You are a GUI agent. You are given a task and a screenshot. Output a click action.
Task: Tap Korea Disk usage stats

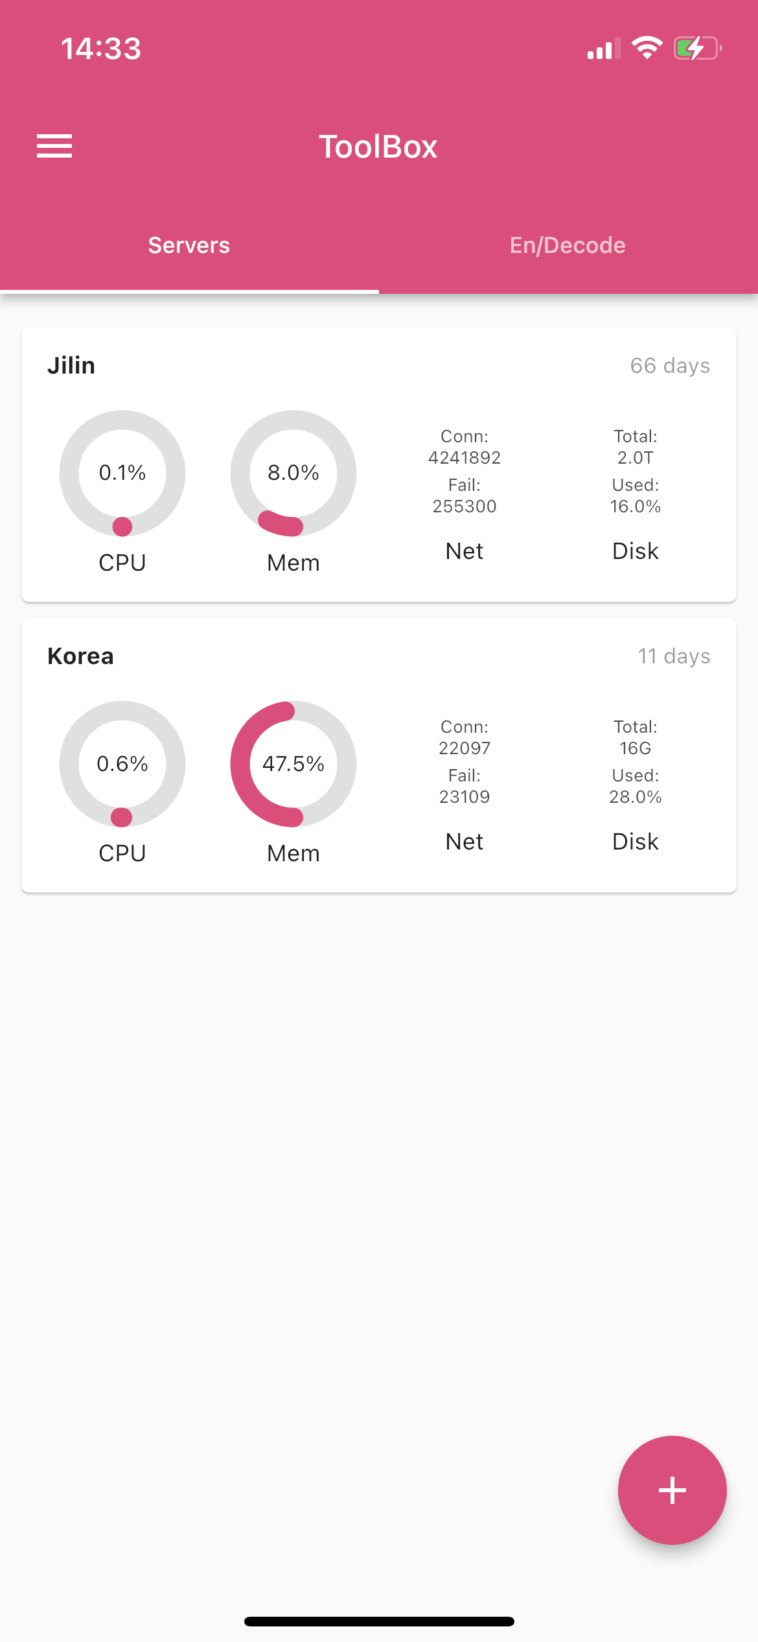click(636, 783)
